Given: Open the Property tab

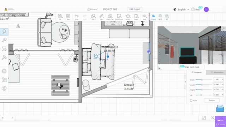Looking at the screenshot, I should (x=196, y=72).
